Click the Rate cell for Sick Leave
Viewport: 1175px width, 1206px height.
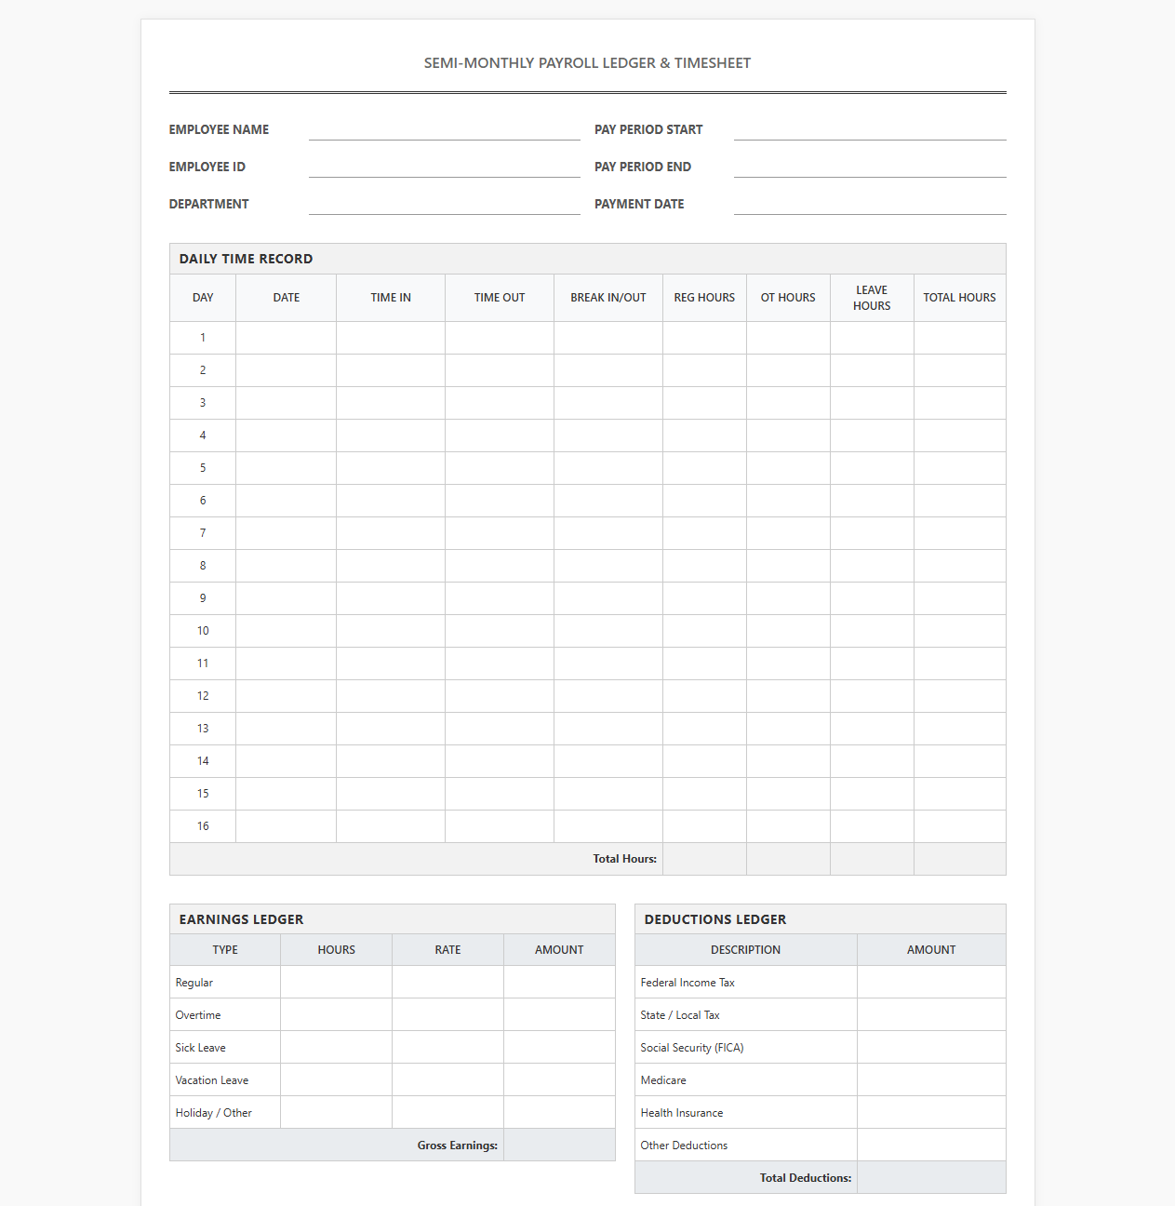(447, 1048)
